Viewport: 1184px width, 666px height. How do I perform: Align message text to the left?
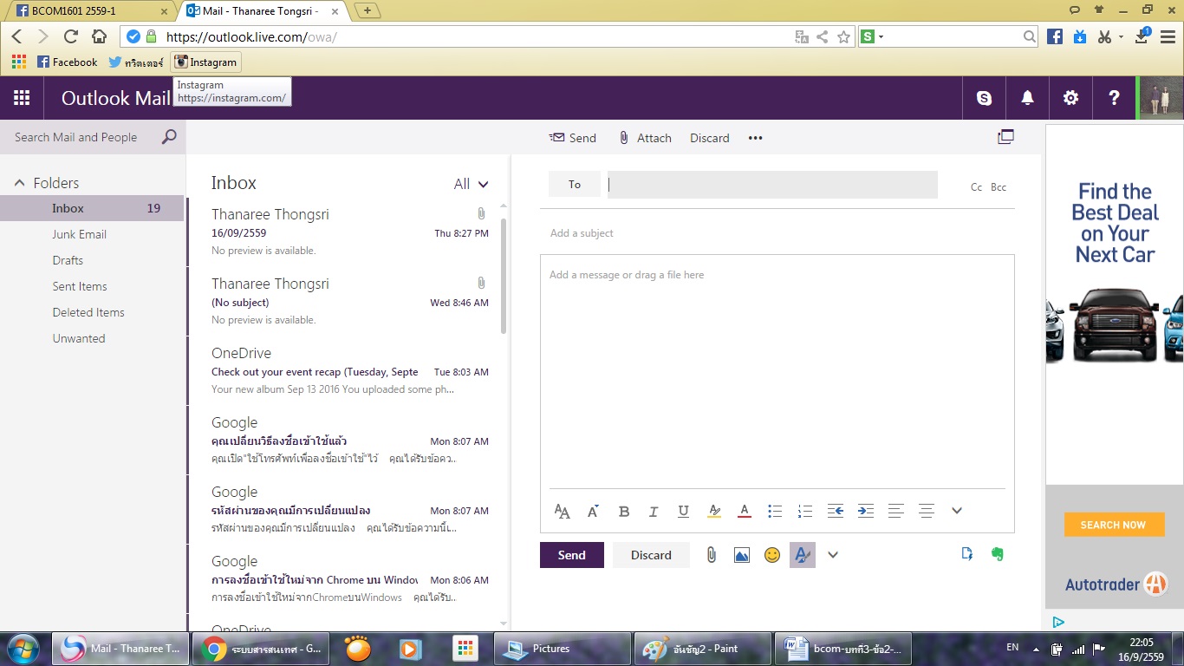(x=896, y=512)
